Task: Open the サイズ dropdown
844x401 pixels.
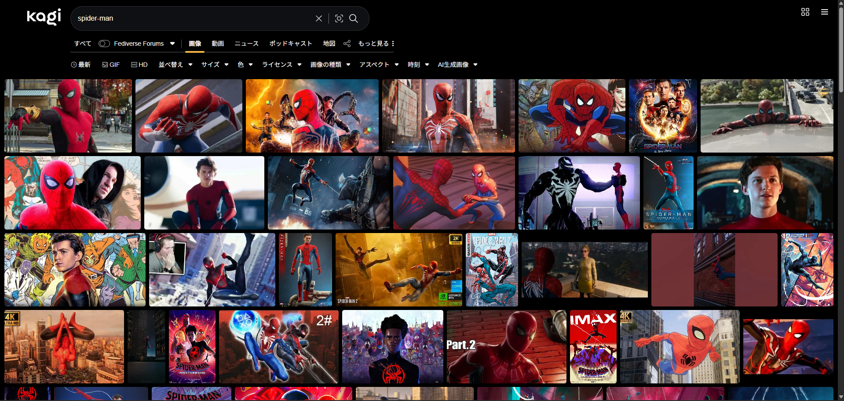Action: pyautogui.click(x=215, y=65)
